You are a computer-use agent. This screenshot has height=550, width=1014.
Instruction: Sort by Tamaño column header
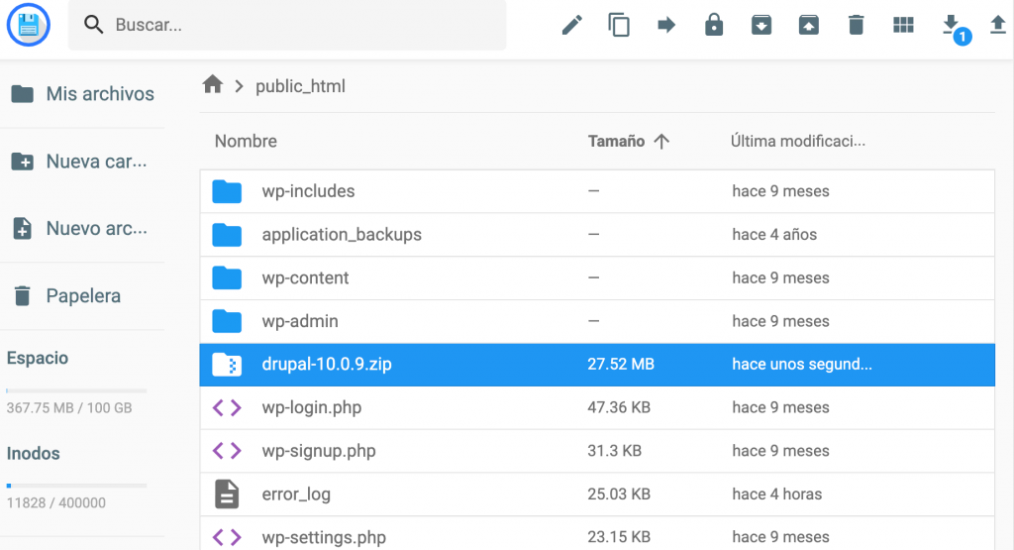point(617,141)
